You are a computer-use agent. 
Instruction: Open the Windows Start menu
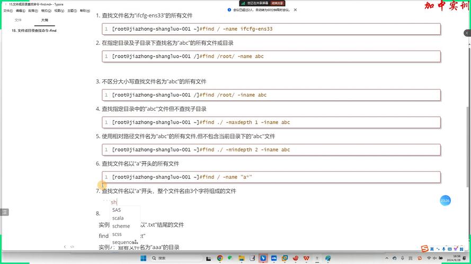click(144, 258)
